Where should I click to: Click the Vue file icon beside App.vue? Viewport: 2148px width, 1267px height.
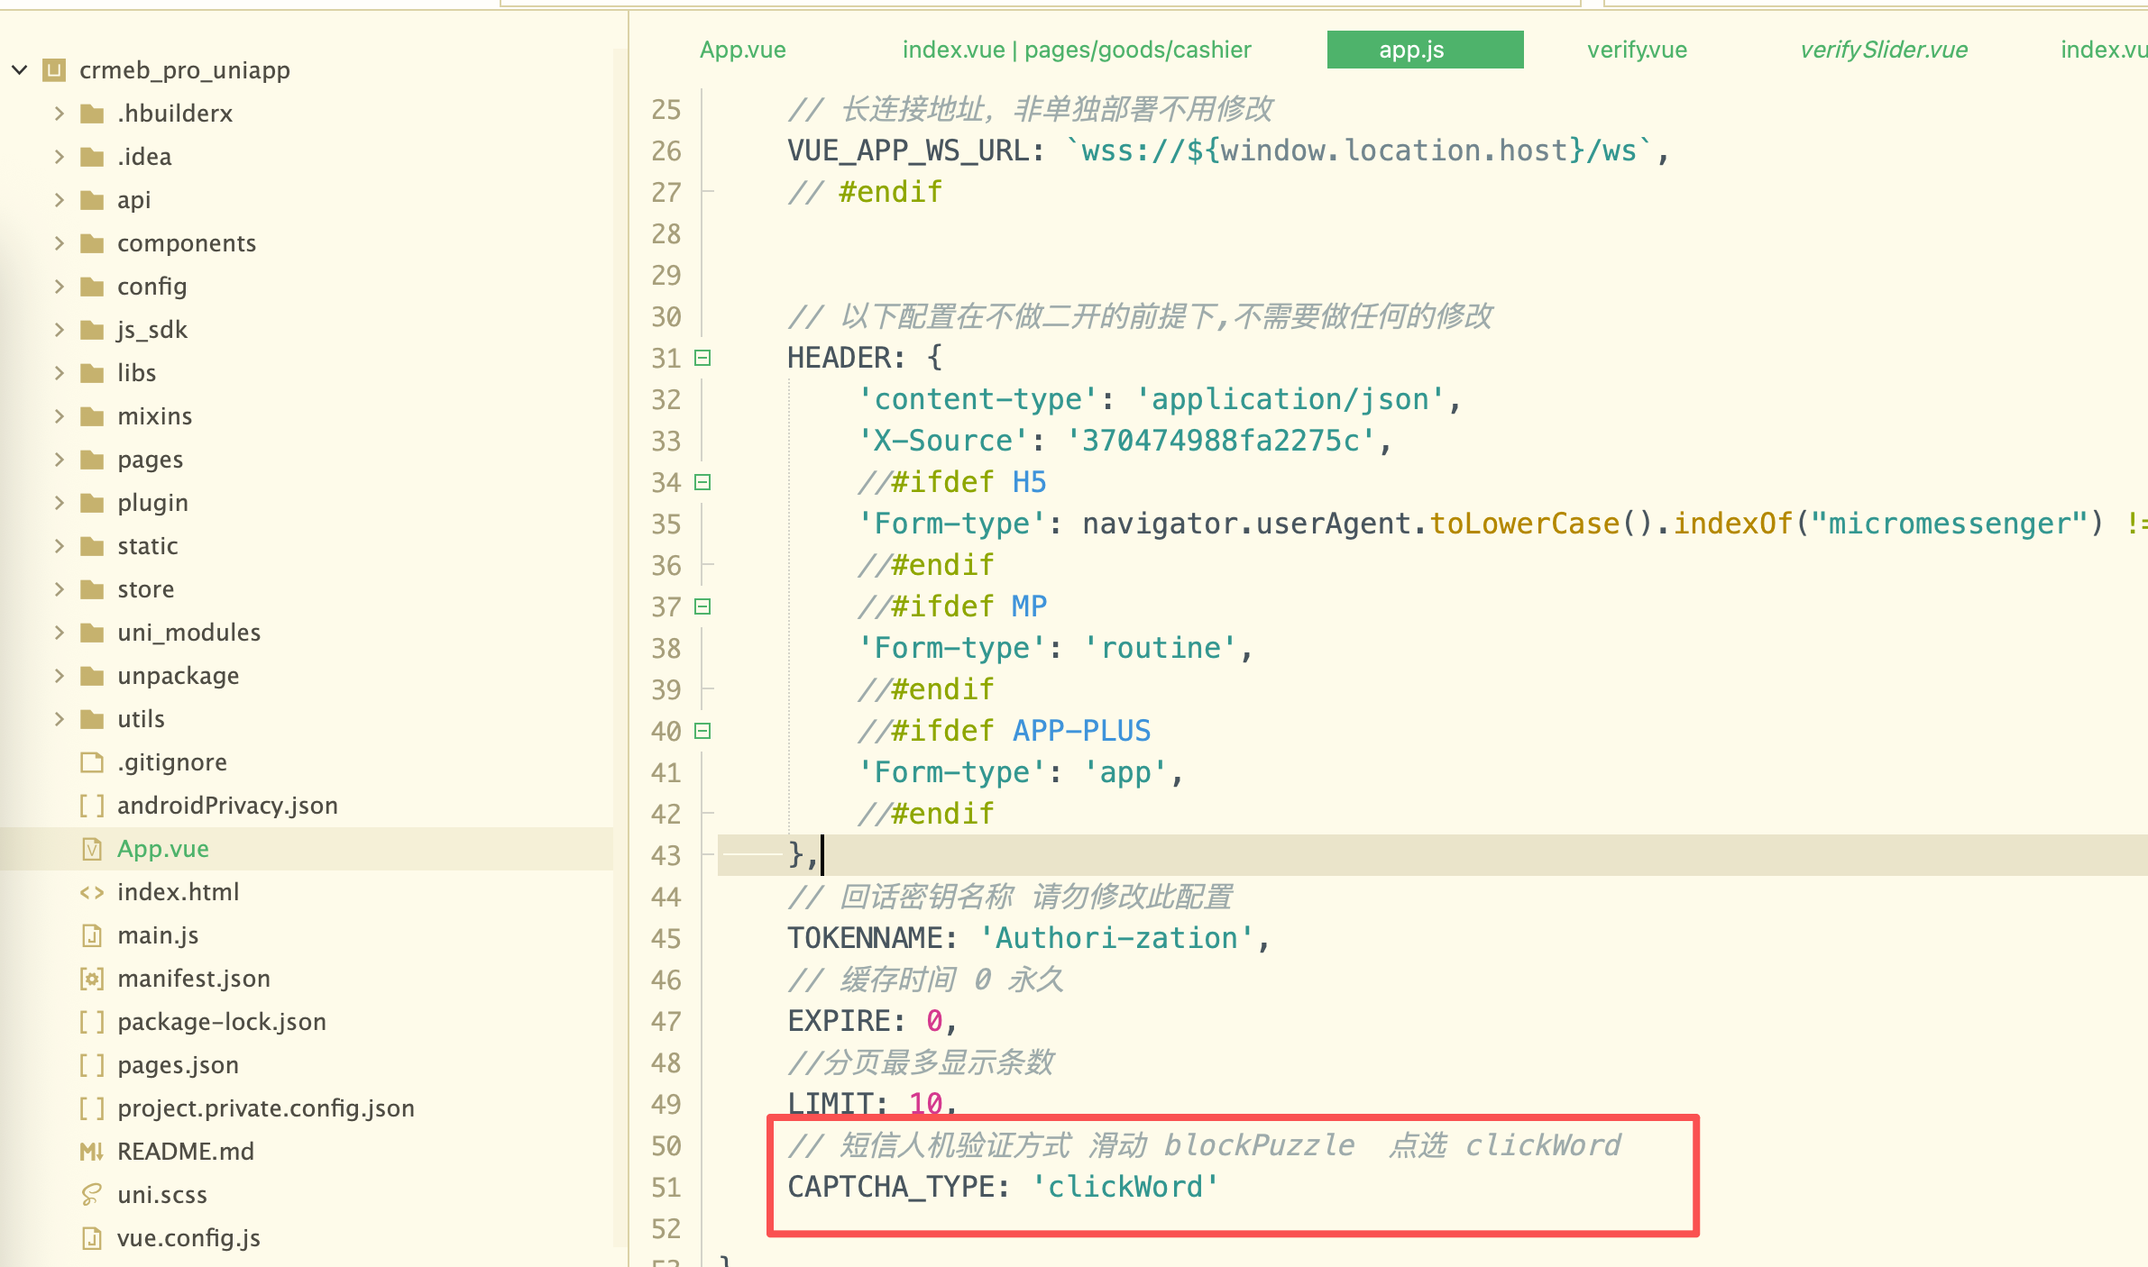click(x=92, y=849)
